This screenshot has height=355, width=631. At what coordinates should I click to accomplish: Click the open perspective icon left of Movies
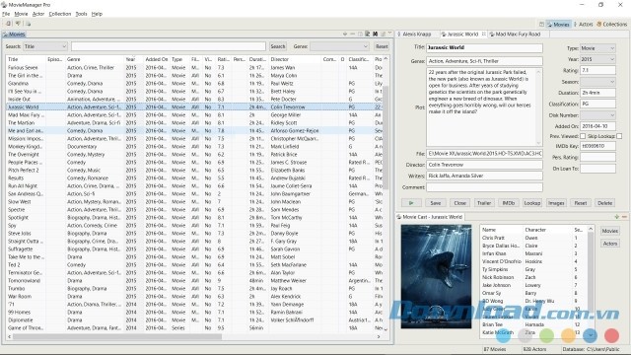[541, 24]
